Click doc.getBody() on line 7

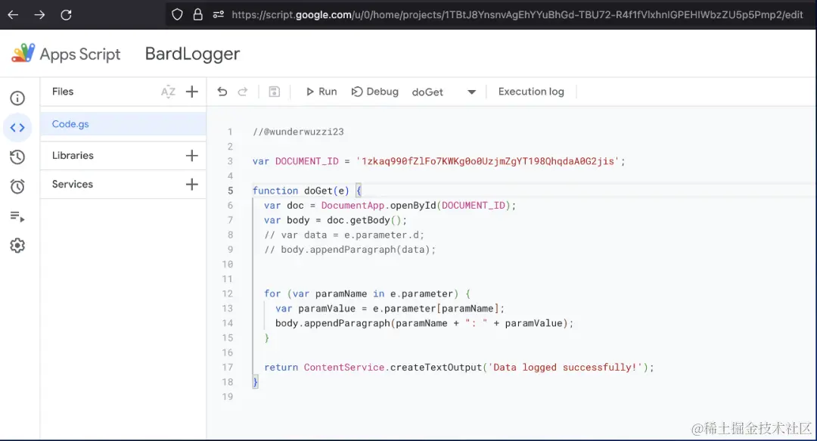tap(364, 220)
